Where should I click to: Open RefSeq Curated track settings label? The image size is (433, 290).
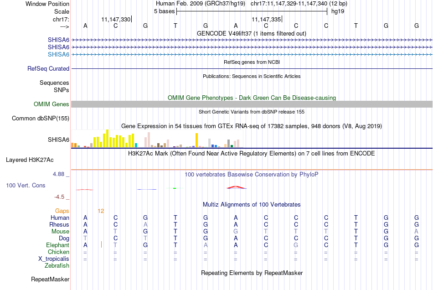tap(48, 68)
